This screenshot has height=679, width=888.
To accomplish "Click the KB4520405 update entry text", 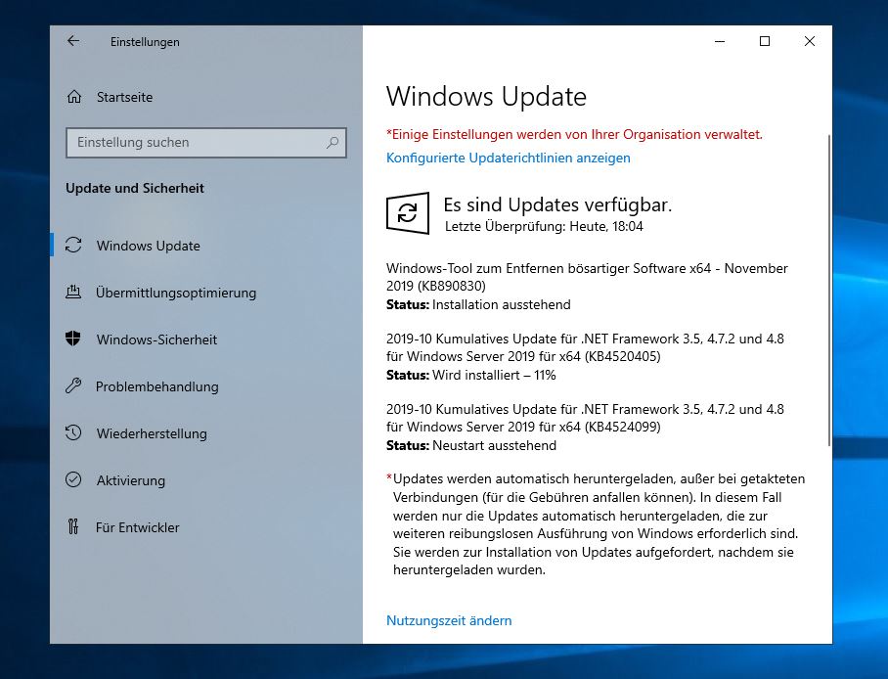I will (585, 347).
